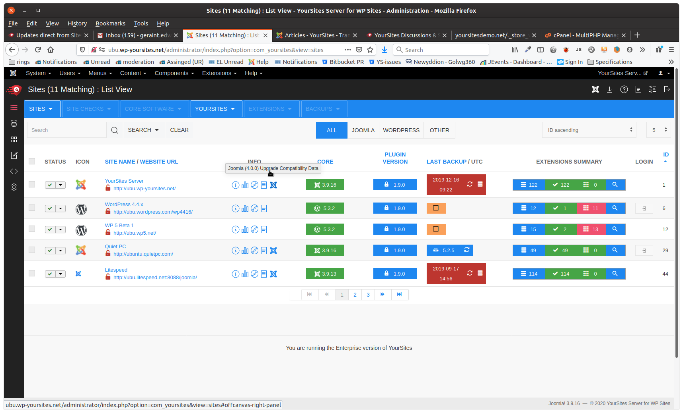Viewport: 683px width, 413px height.
Task: Toggle published status for YourSites Server
Action: pos(50,185)
